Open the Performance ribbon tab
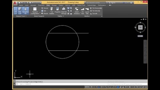The image size is (160, 90). coord(102,5)
